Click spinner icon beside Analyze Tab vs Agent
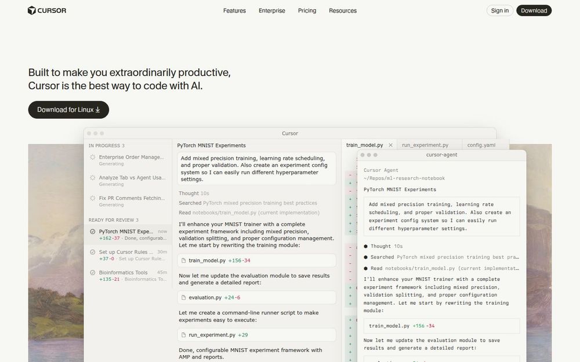 point(92,178)
